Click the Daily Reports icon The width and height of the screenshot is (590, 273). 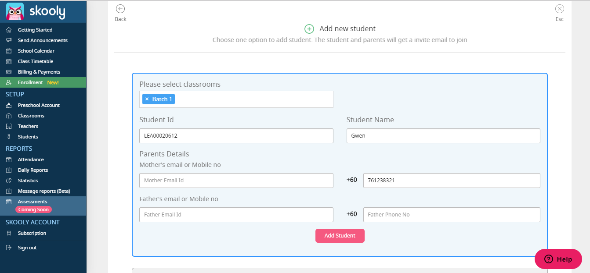9,170
